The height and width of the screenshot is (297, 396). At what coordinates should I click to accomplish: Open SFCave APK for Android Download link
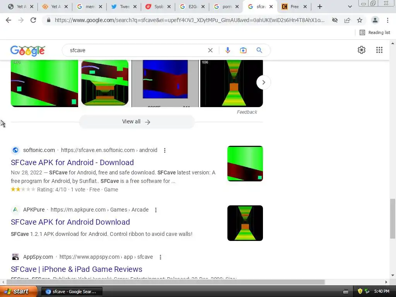pyautogui.click(x=70, y=222)
